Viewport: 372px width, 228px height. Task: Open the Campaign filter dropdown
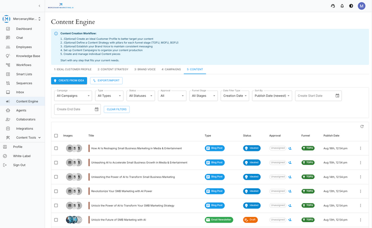[x=73, y=96]
